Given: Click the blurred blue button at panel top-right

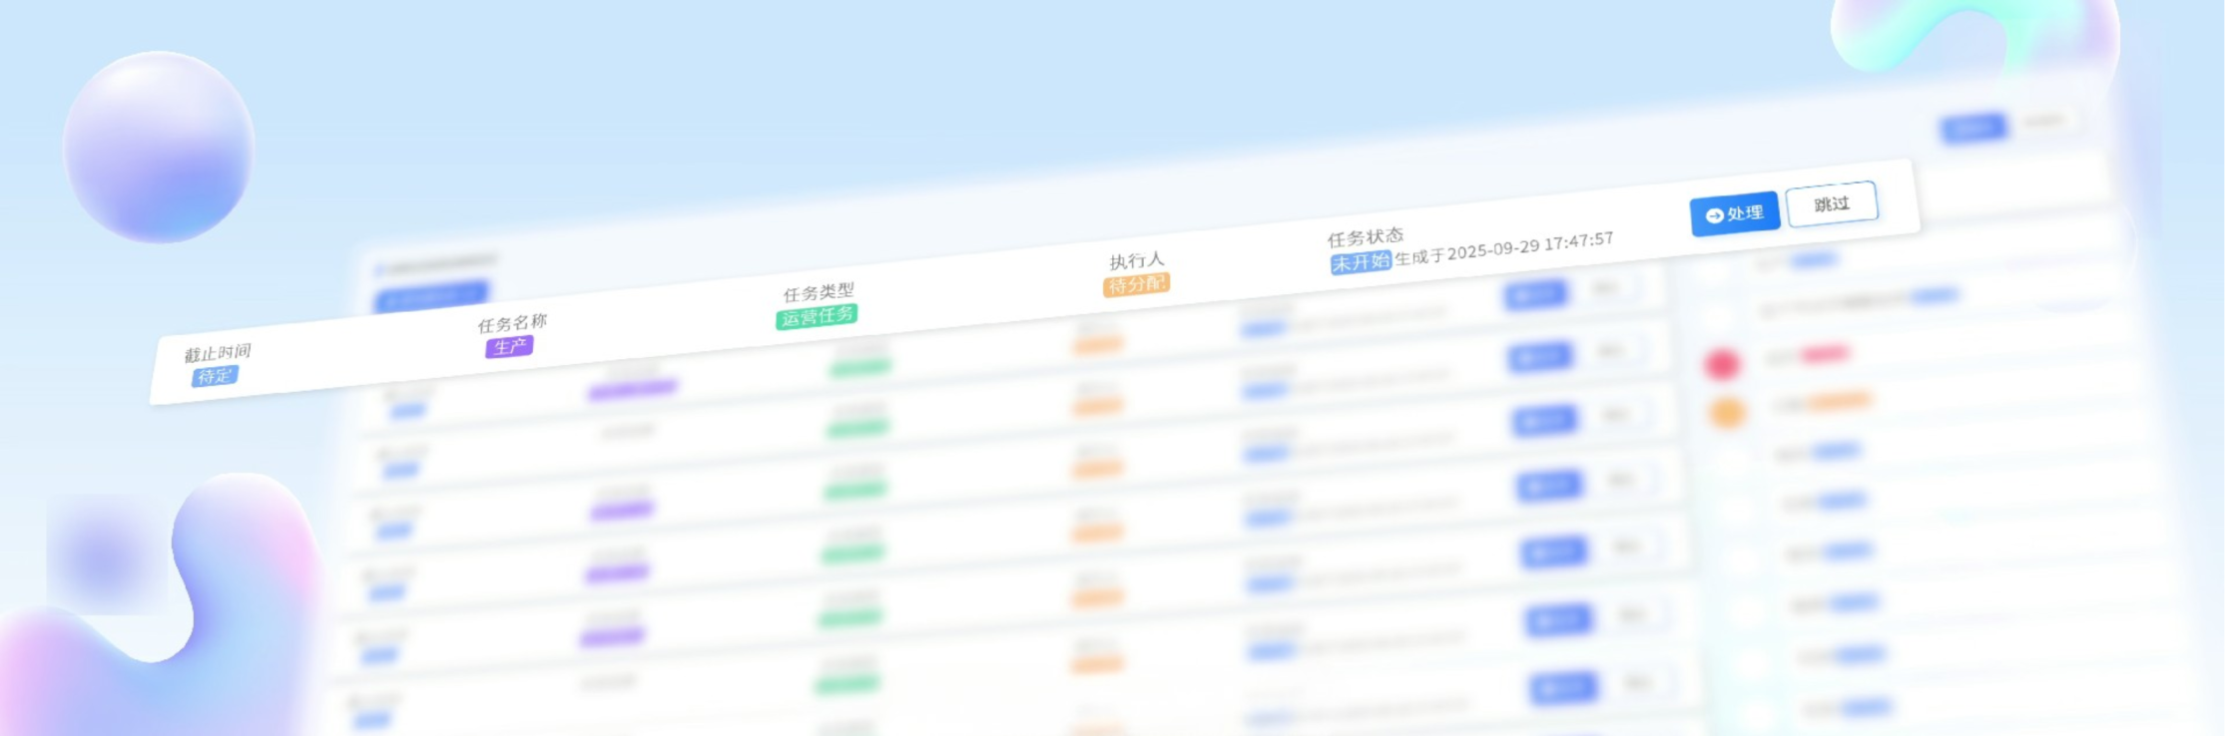Looking at the screenshot, I should click(x=1972, y=128).
